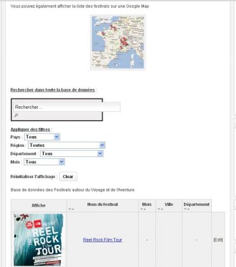Click the magnifier search icon
This screenshot has width=236, height=267.
click(x=16, y=115)
